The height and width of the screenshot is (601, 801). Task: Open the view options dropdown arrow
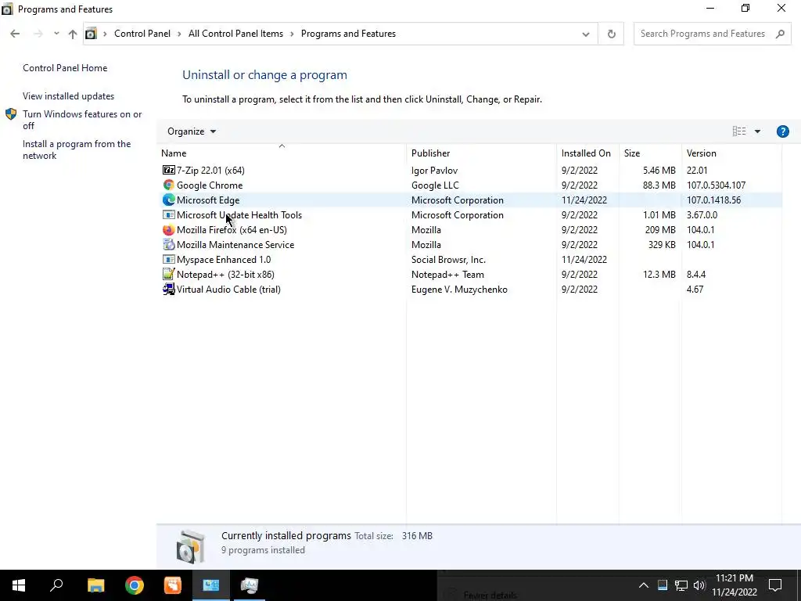pyautogui.click(x=757, y=131)
